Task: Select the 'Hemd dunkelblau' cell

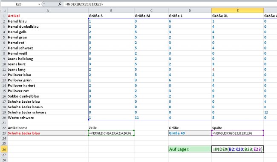Action: (x=48, y=26)
